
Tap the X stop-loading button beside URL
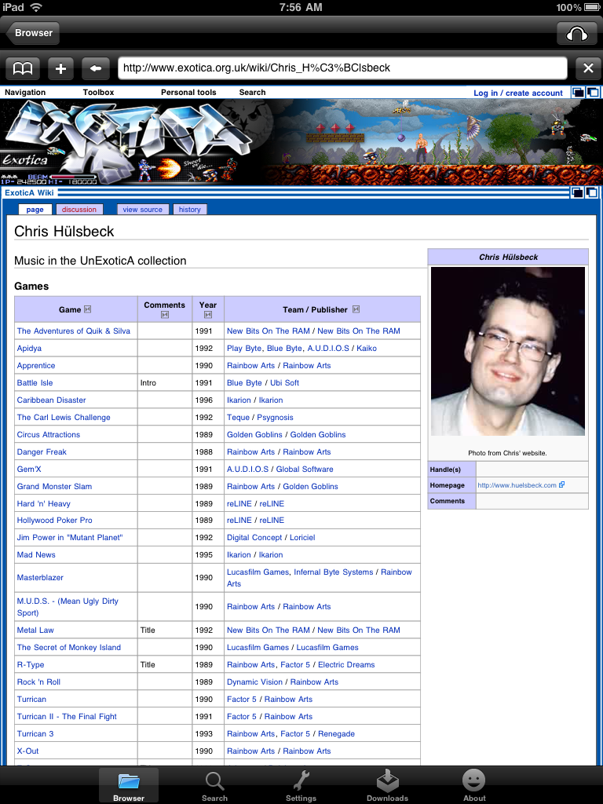tap(588, 68)
